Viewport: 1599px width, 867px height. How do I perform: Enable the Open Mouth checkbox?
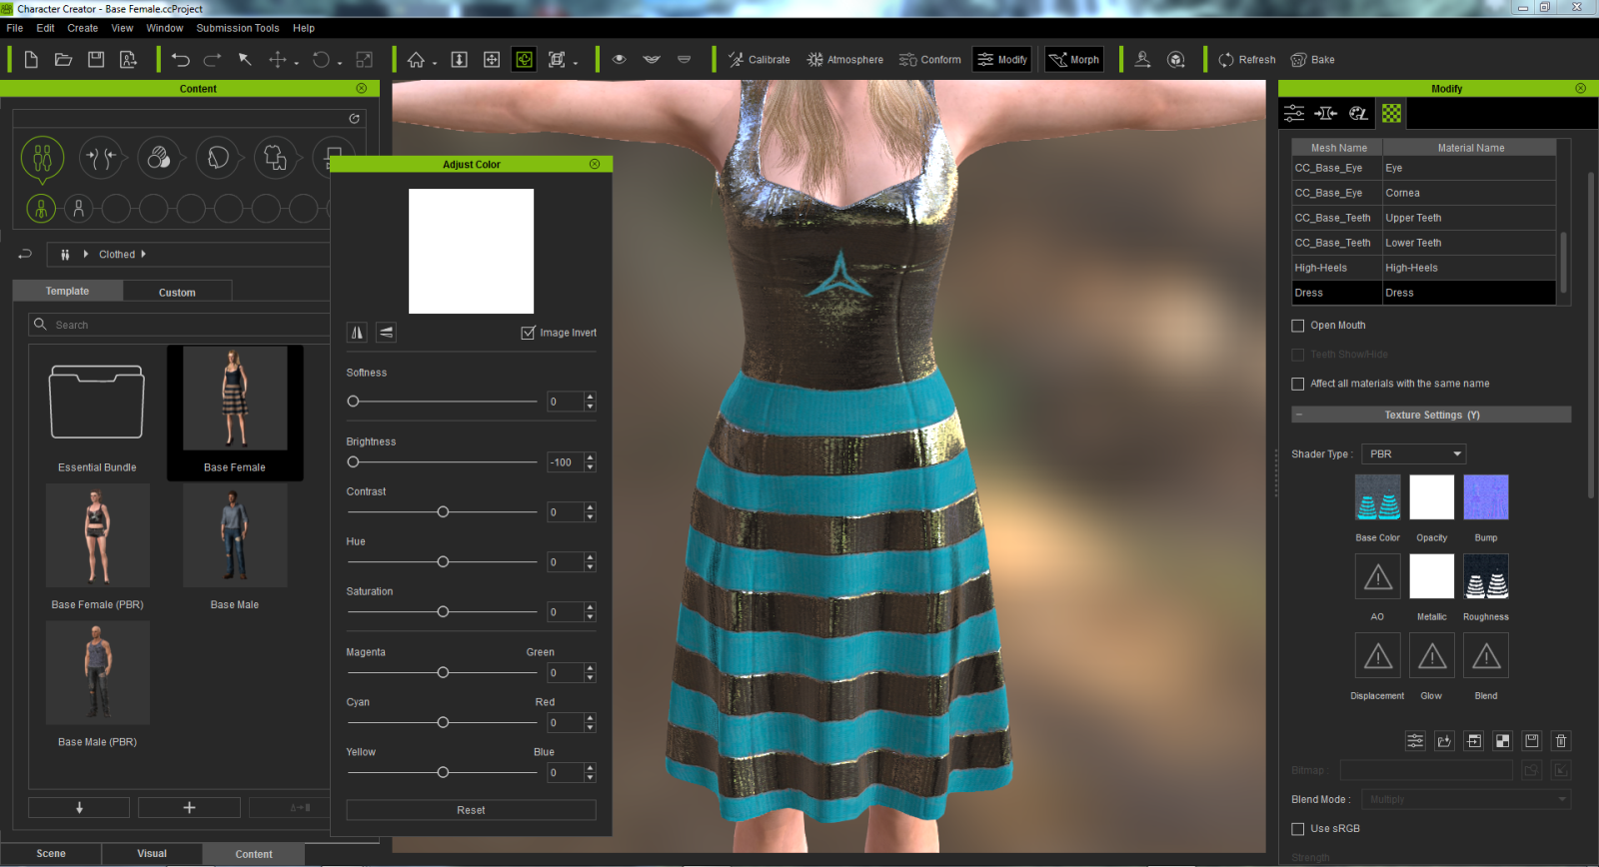1297,326
